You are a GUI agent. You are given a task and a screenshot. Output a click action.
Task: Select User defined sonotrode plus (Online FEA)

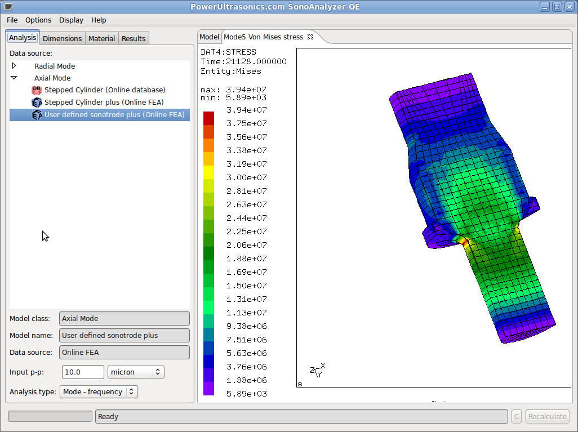(x=100, y=115)
